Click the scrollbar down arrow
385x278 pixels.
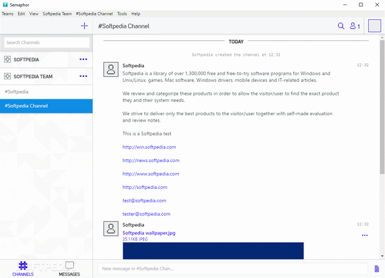382,256
